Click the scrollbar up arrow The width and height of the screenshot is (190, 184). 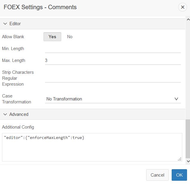coord(188,20)
